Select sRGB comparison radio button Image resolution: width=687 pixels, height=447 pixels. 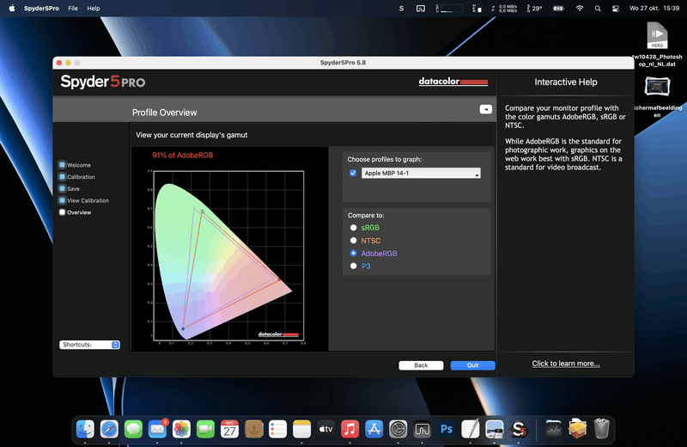[x=353, y=228]
